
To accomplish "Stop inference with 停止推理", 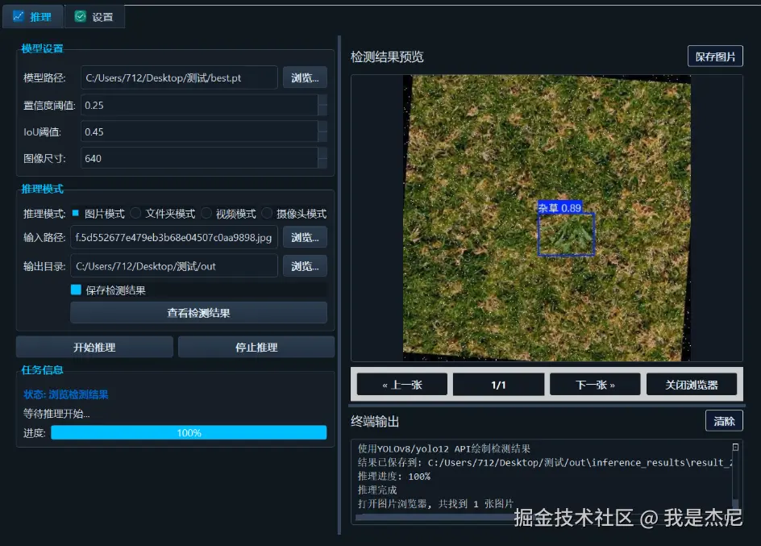I will pyautogui.click(x=255, y=346).
